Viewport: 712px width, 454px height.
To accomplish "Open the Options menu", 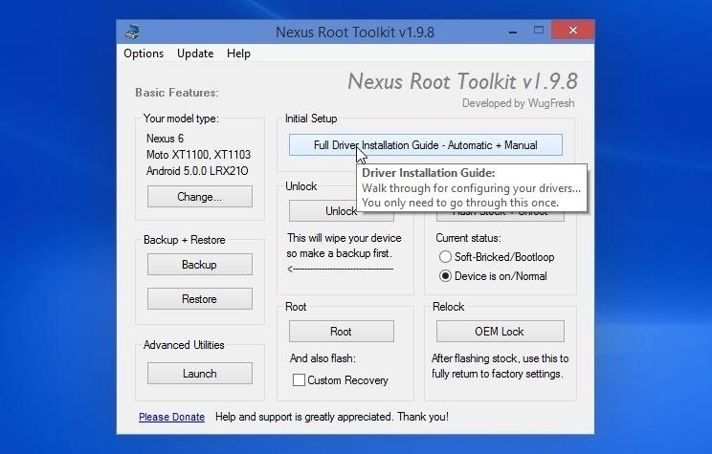I will (144, 54).
